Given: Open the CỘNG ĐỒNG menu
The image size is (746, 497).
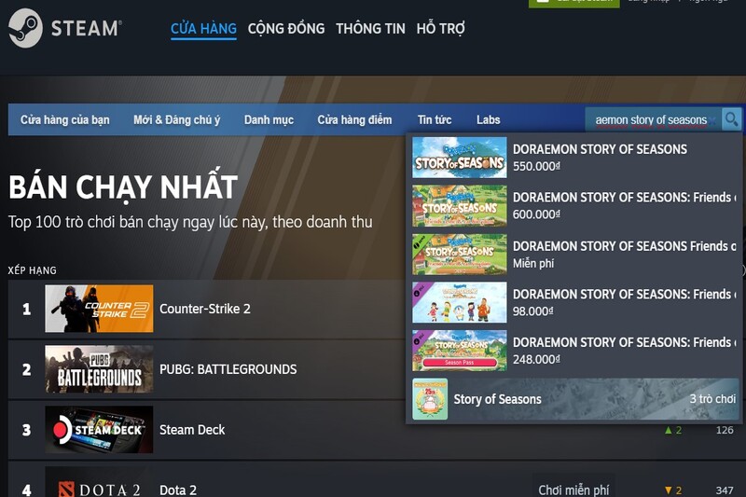Looking at the screenshot, I should click(x=286, y=29).
